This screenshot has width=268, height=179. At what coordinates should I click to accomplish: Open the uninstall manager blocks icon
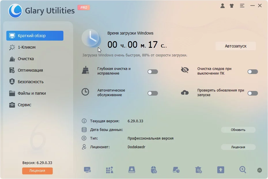coord(110,170)
